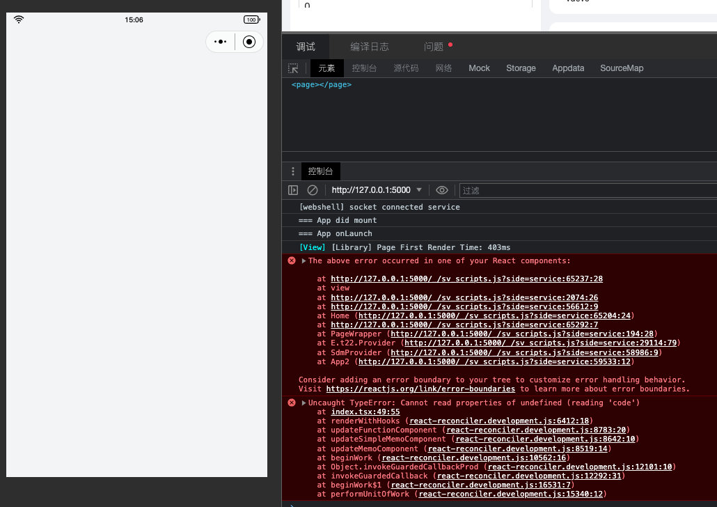Toggle the eye live expression icon
Screen dimensions: 717x507
[x=442, y=190]
